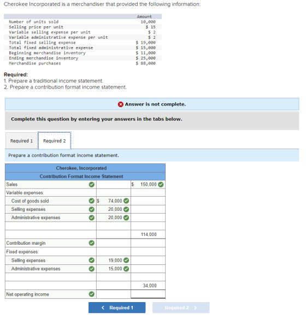Select the empty Net operating income amount field

[148, 294]
